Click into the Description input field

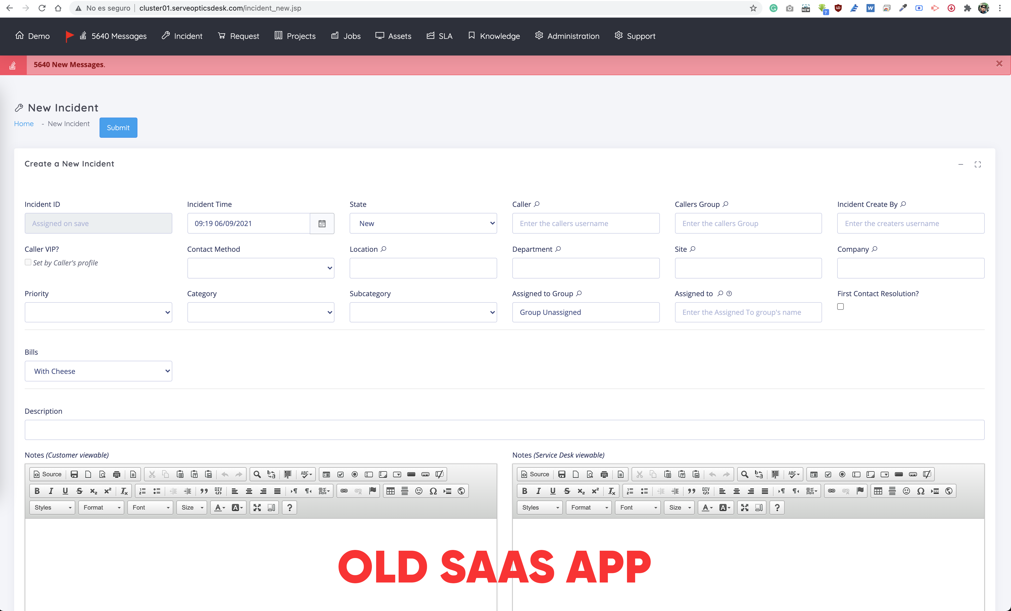(x=504, y=430)
